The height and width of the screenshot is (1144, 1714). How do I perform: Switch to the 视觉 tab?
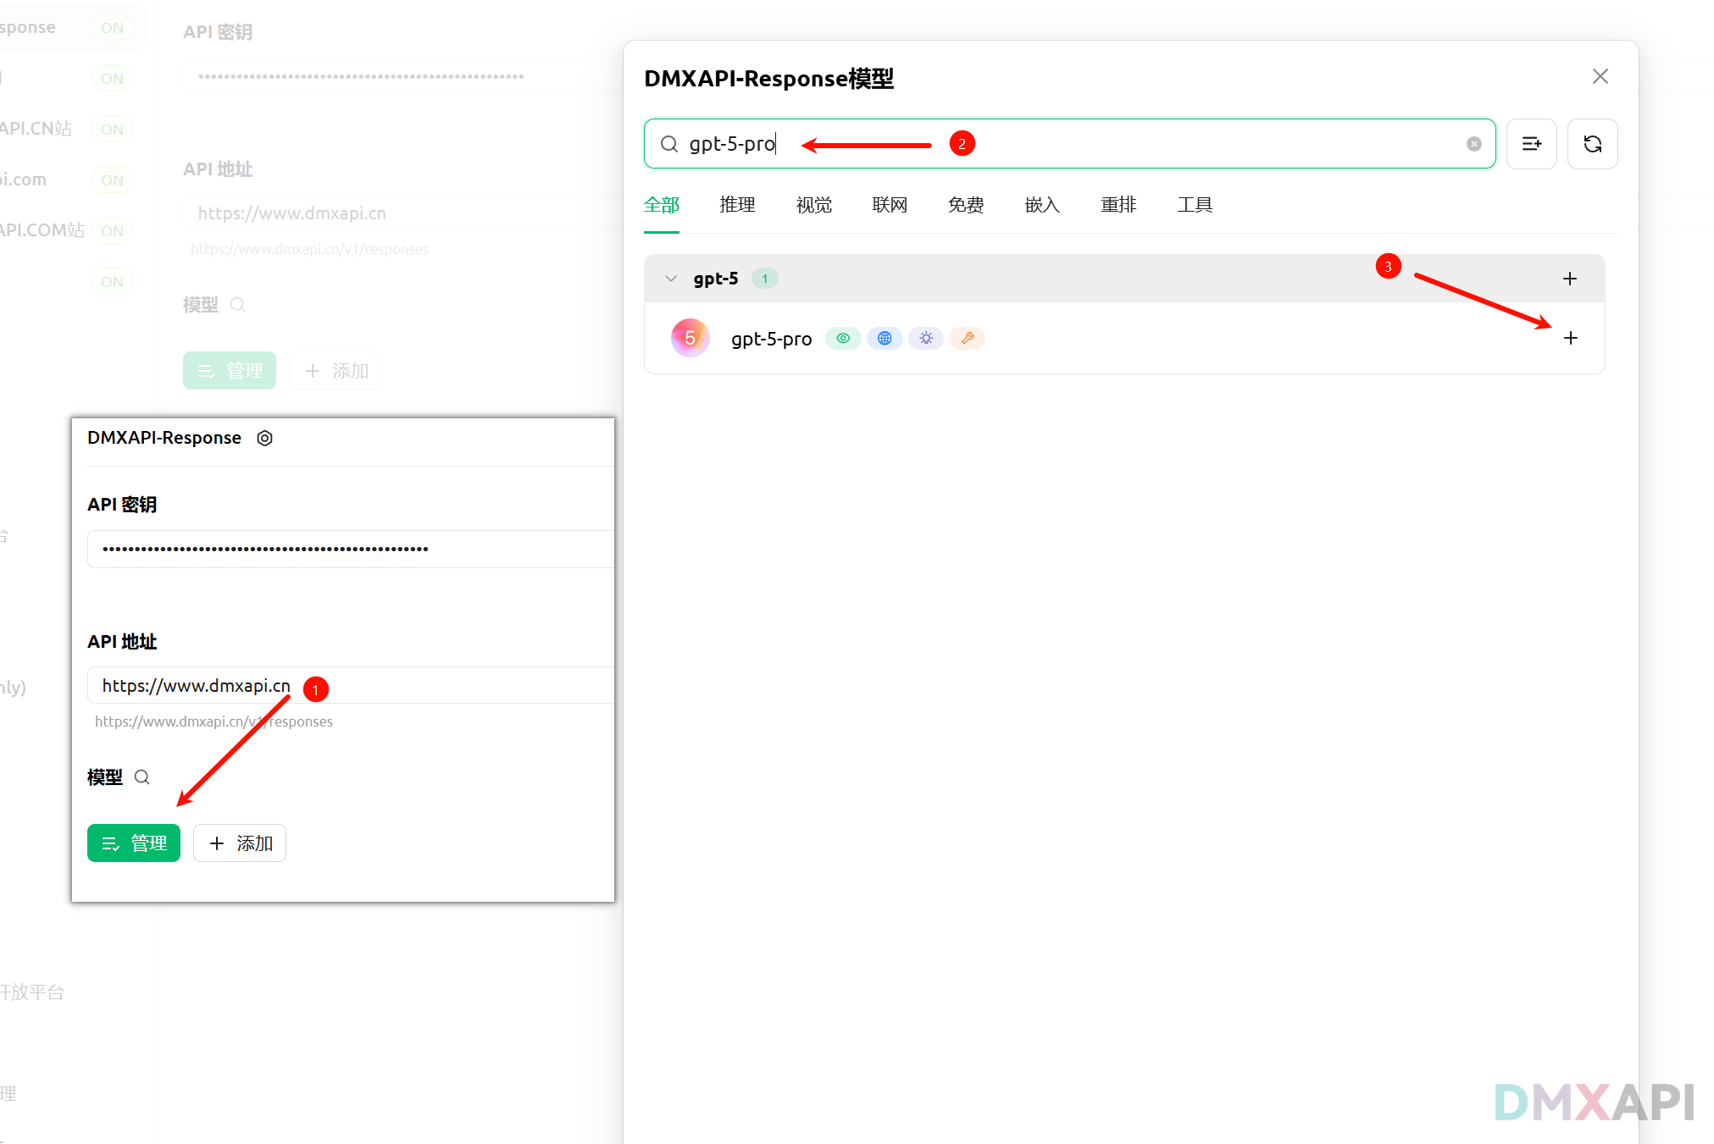click(x=813, y=205)
